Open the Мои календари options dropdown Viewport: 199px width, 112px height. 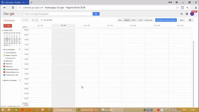pyautogui.click(x=20, y=49)
